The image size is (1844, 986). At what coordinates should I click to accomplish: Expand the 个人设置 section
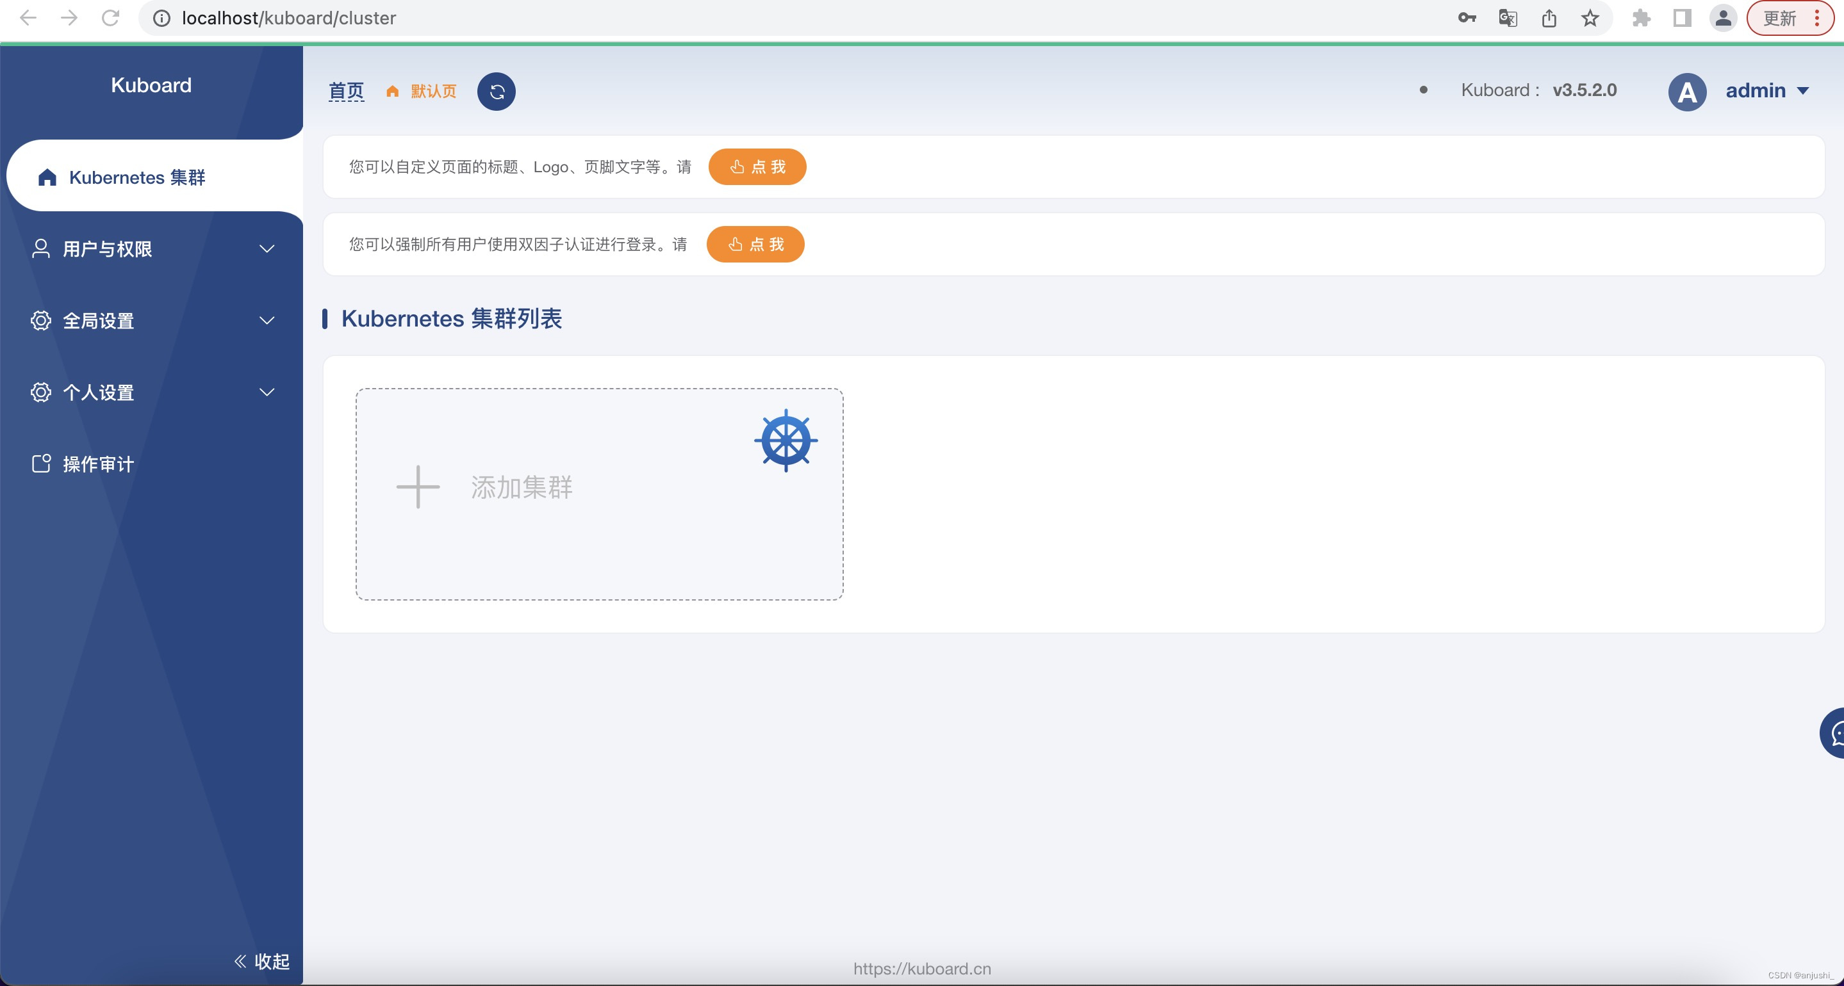point(152,392)
